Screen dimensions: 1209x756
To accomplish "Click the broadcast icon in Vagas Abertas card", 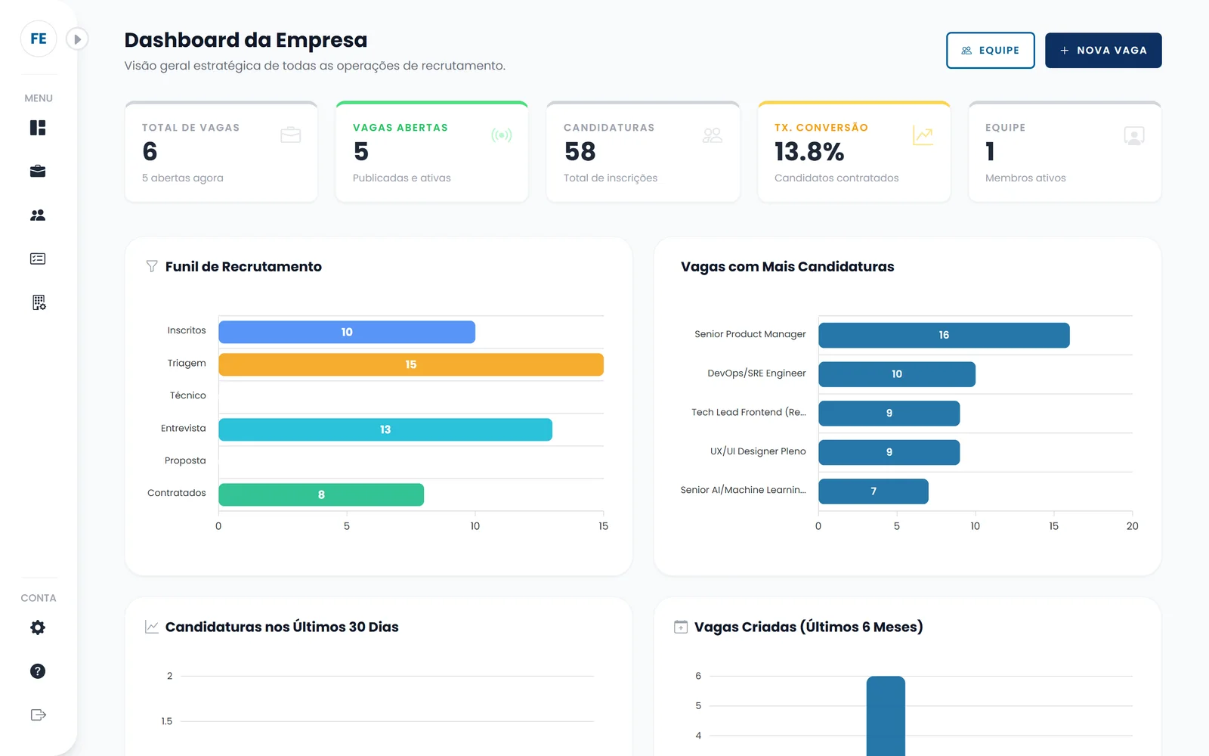I will (502, 135).
